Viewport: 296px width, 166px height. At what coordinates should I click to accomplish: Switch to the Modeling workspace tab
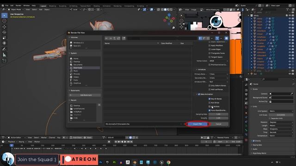52,6
